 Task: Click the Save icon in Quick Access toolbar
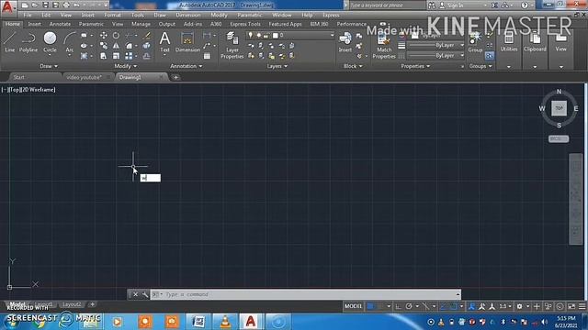(45, 5)
